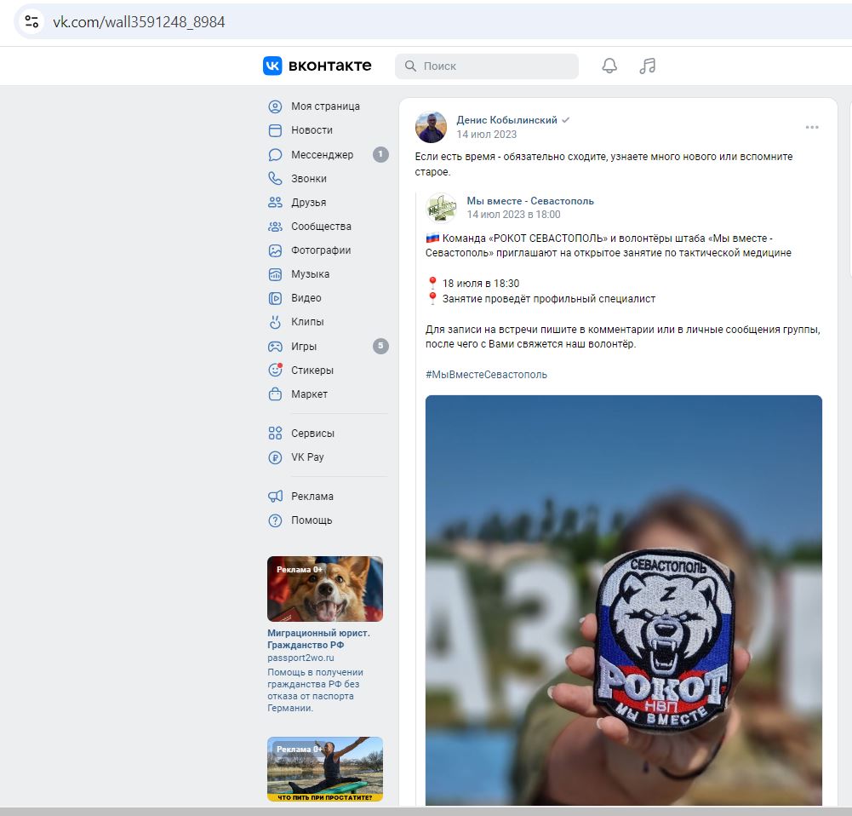Click the Новости news icon
852x816 pixels.
[276, 130]
